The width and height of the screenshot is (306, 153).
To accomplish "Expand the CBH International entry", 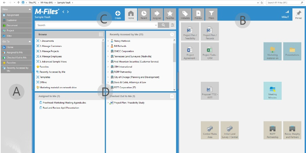I will pos(108,67).
